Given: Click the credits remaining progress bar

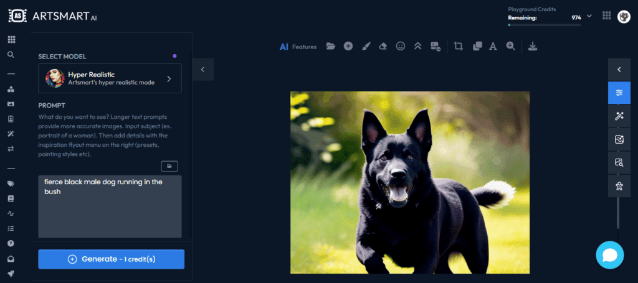Looking at the screenshot, I should pos(545,25).
